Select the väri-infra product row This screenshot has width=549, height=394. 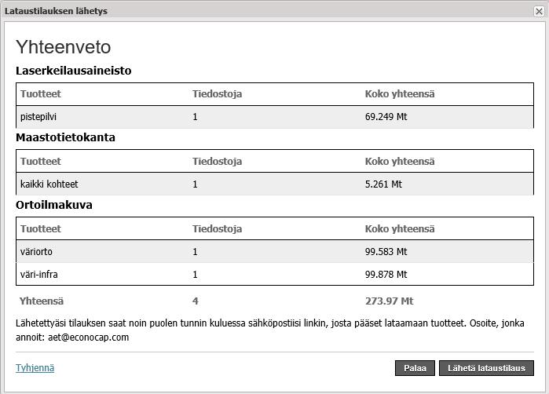(x=275, y=275)
